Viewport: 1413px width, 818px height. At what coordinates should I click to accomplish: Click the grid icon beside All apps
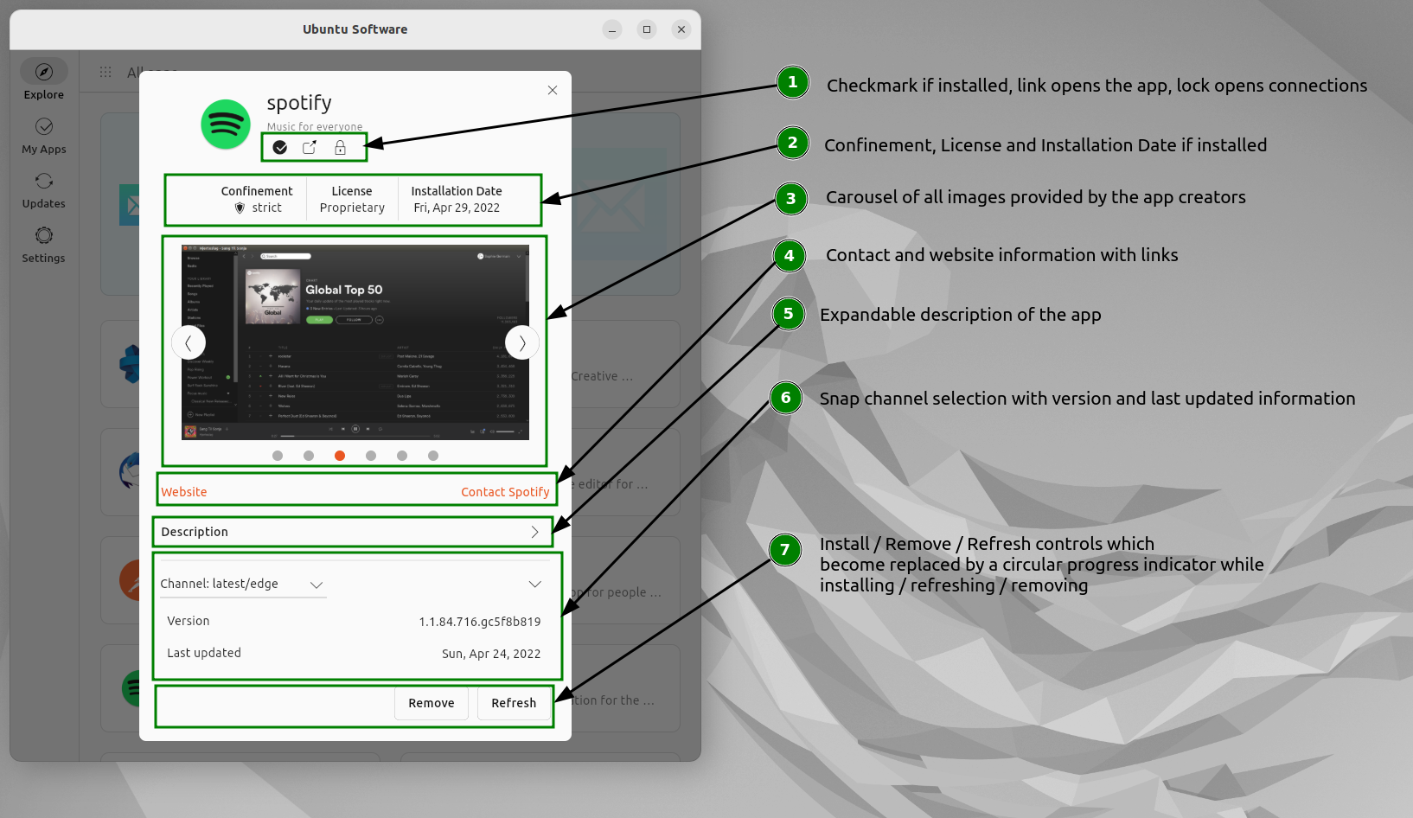click(x=105, y=73)
